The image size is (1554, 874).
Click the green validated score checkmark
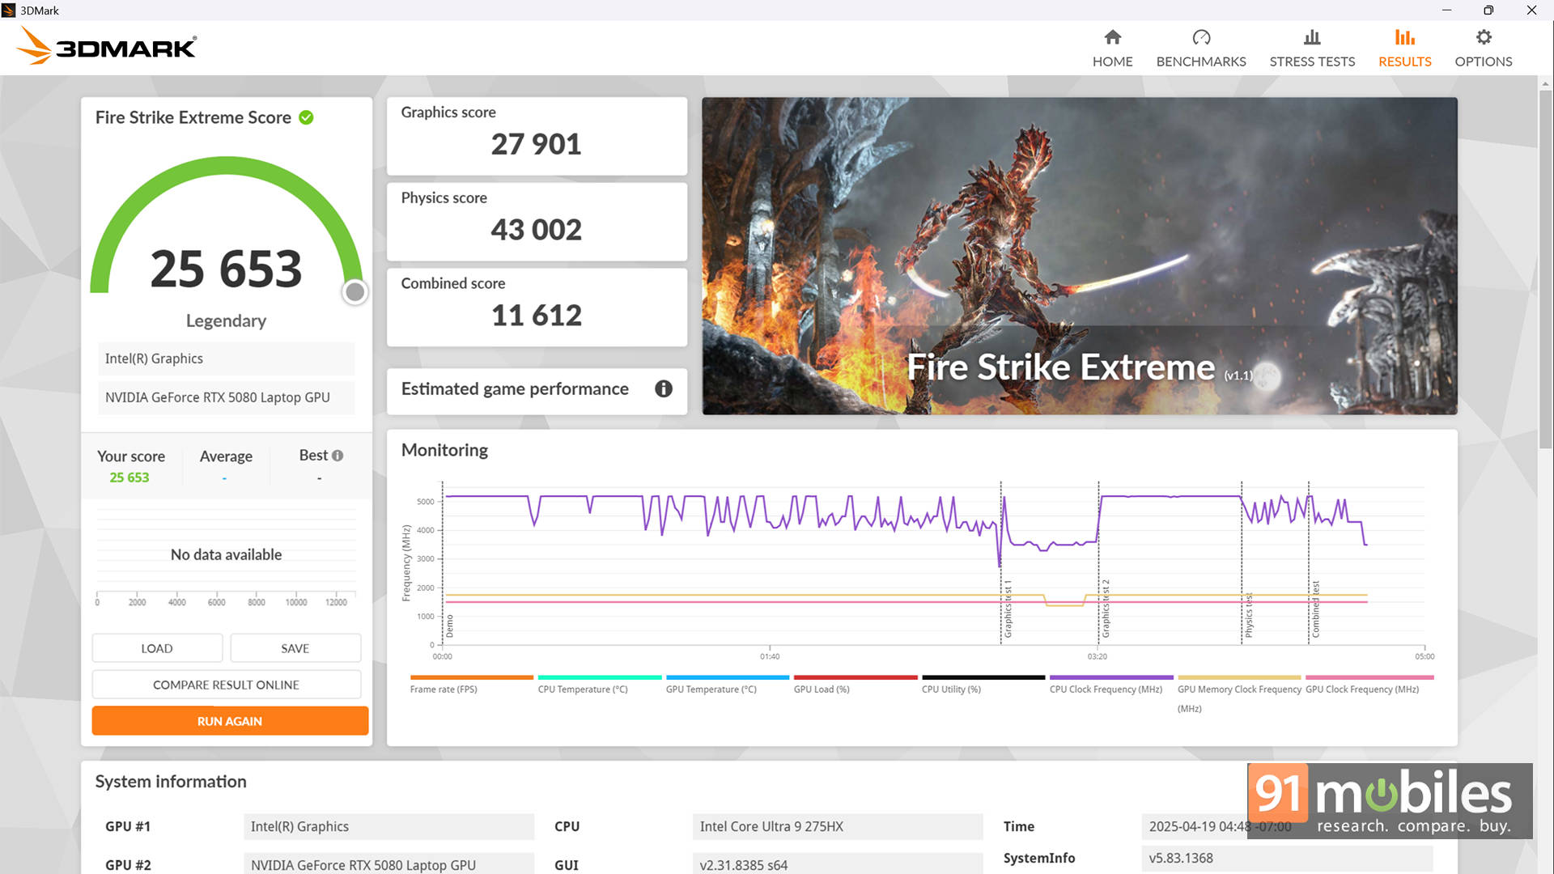306,117
